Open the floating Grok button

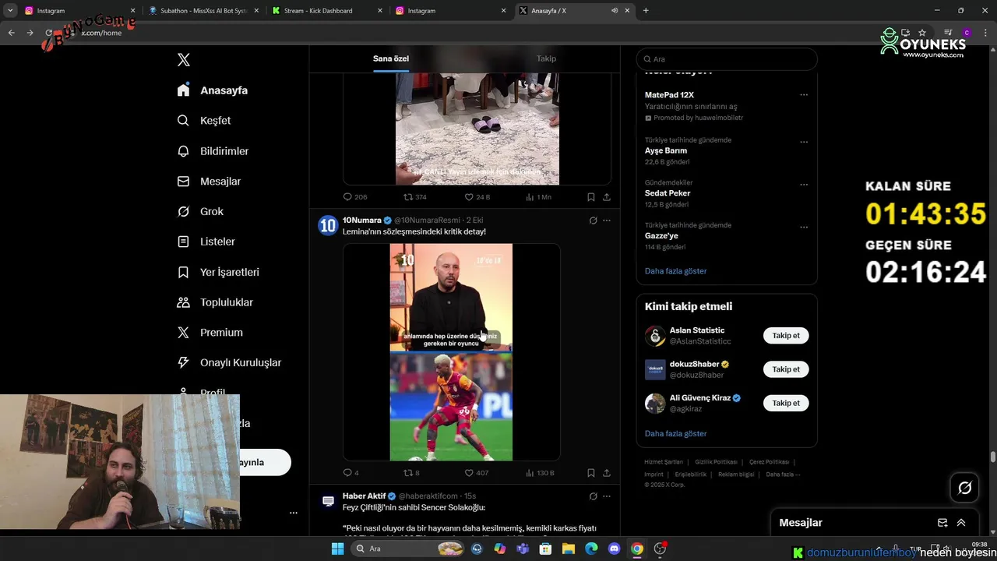click(x=965, y=488)
